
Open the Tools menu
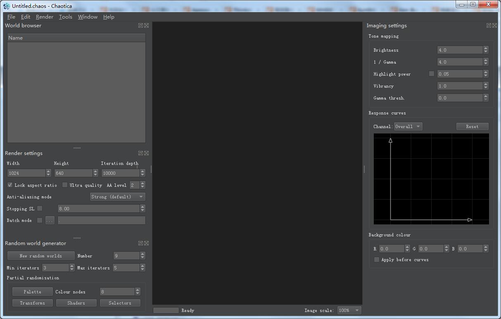pos(65,17)
